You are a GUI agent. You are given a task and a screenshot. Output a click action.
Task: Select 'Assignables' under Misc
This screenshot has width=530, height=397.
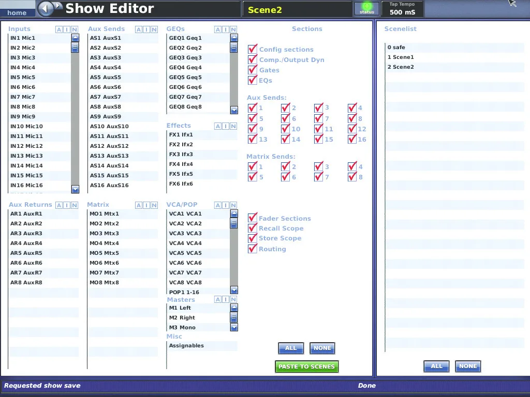click(202, 346)
